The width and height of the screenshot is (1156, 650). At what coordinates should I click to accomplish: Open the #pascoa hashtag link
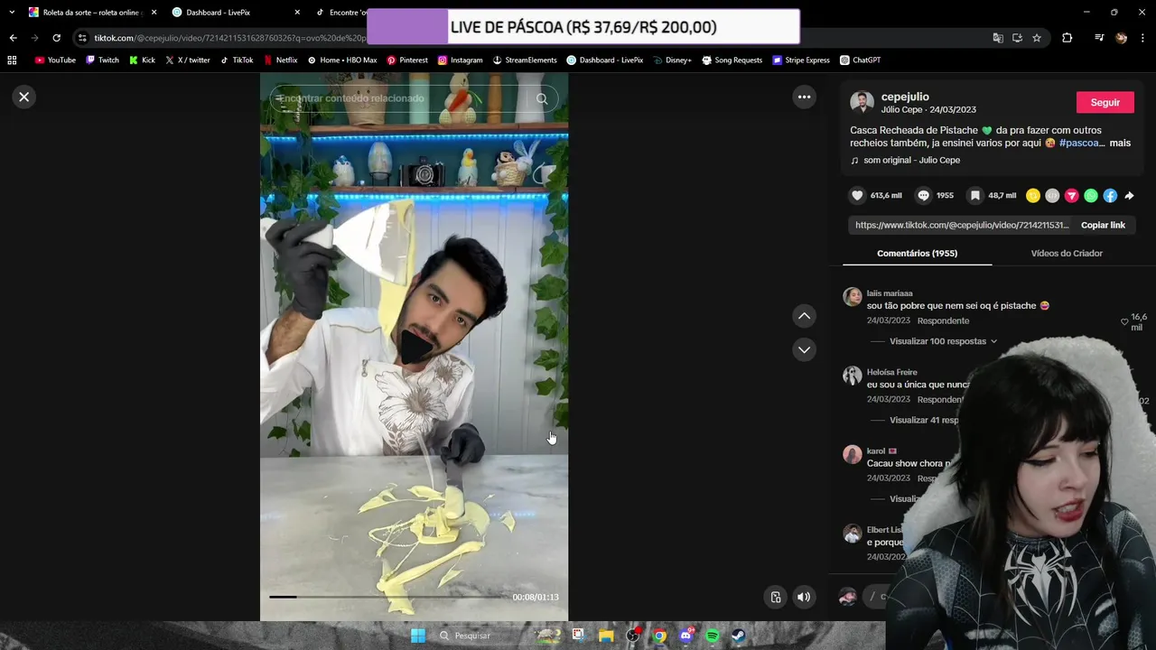click(1080, 143)
